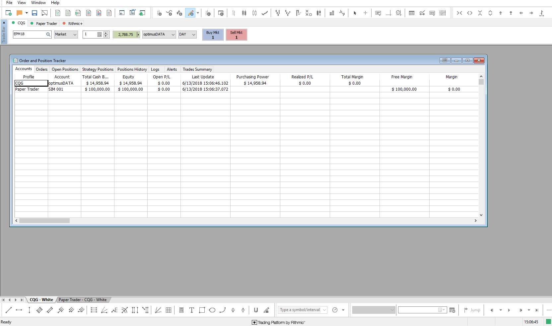Click the save workspace floppy disk icon

pos(34,13)
